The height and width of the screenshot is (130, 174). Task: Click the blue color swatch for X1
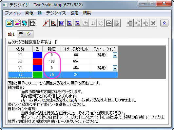click(x=37, y=55)
